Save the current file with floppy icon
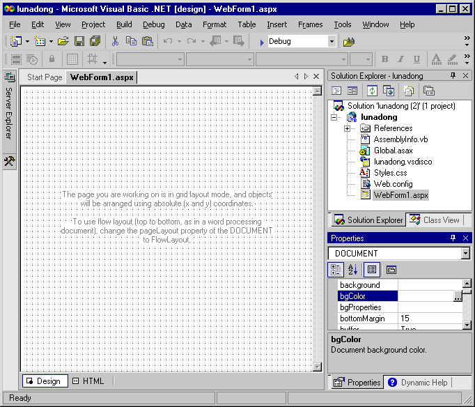The width and height of the screenshot is (475, 407). (x=79, y=41)
